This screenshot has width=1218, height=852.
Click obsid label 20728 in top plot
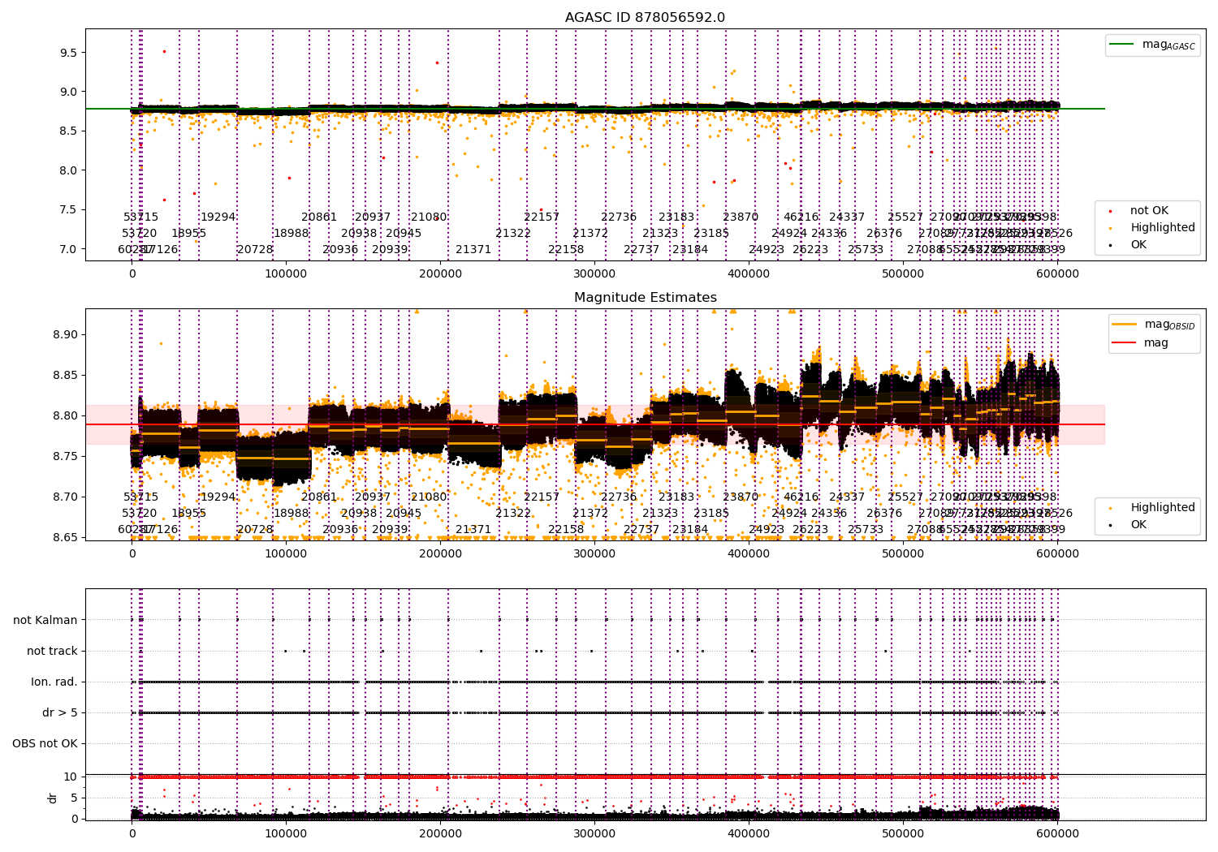255,250
